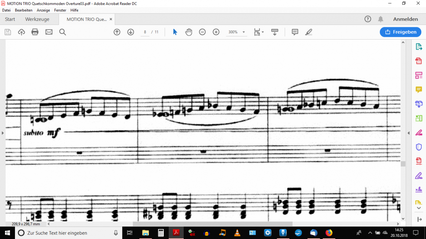Image resolution: width=426 pixels, height=239 pixels.
Task: Open the Anzeige menu
Action: pos(43,10)
